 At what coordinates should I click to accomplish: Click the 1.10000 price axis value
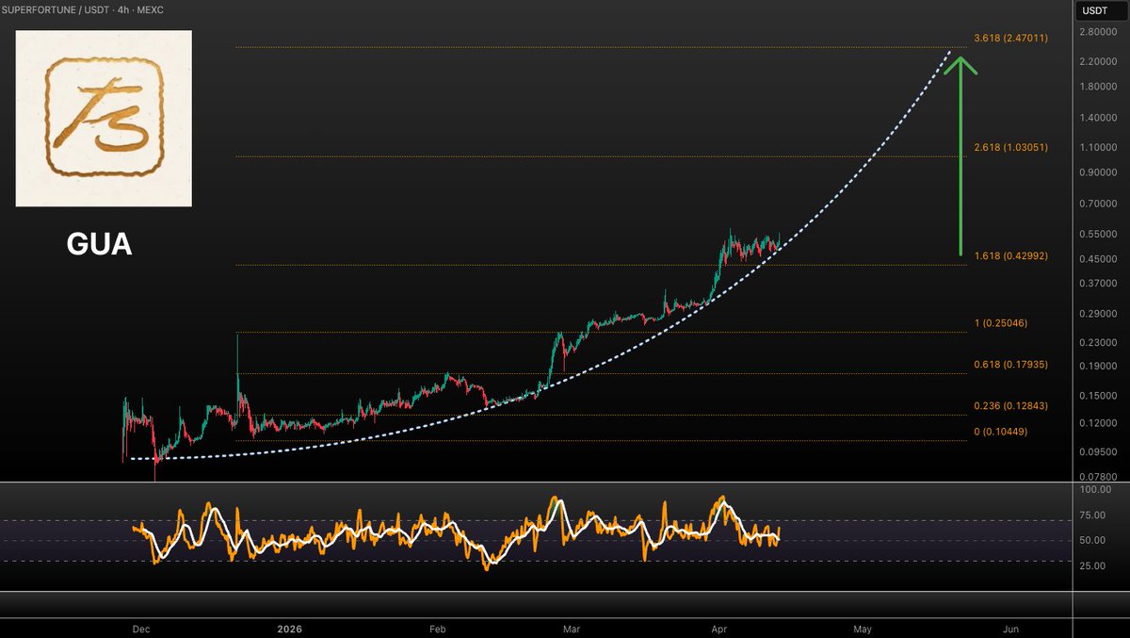(x=1098, y=148)
